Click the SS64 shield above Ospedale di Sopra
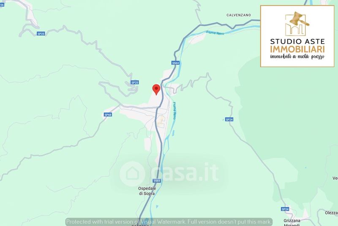Image resolution: width=338 pixels, height=226 pixels. [157, 181]
